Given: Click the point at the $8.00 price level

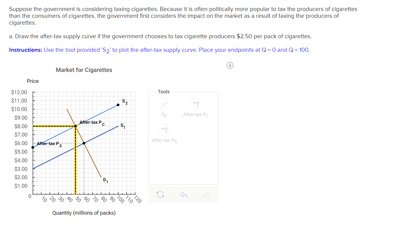Looking at the screenshot, I should [x=75, y=126].
